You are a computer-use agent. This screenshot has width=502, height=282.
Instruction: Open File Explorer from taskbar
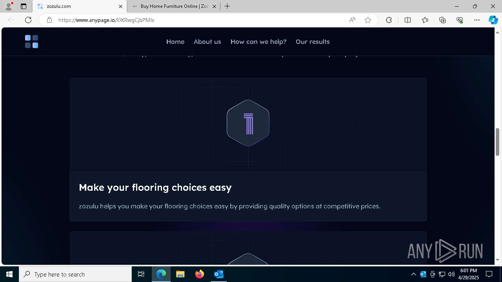coord(180,274)
